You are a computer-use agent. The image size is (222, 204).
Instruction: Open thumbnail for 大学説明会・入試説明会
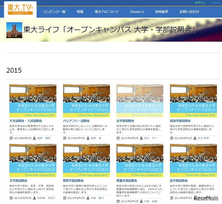33,101
